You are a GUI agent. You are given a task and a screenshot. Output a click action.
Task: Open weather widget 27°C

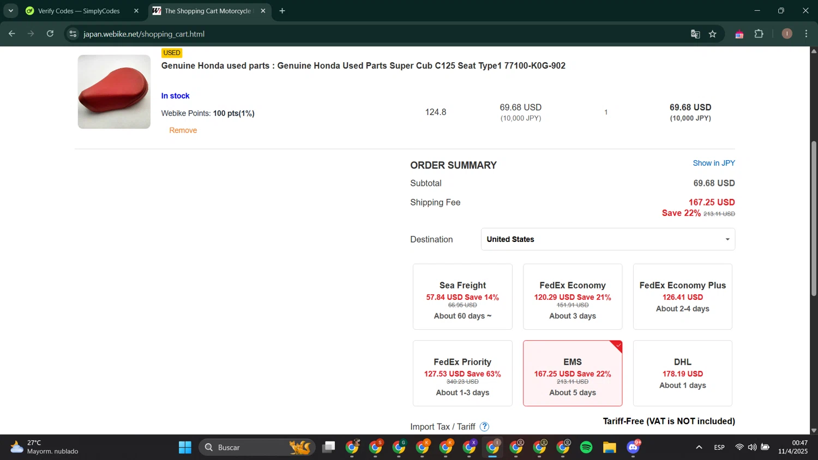pyautogui.click(x=44, y=447)
